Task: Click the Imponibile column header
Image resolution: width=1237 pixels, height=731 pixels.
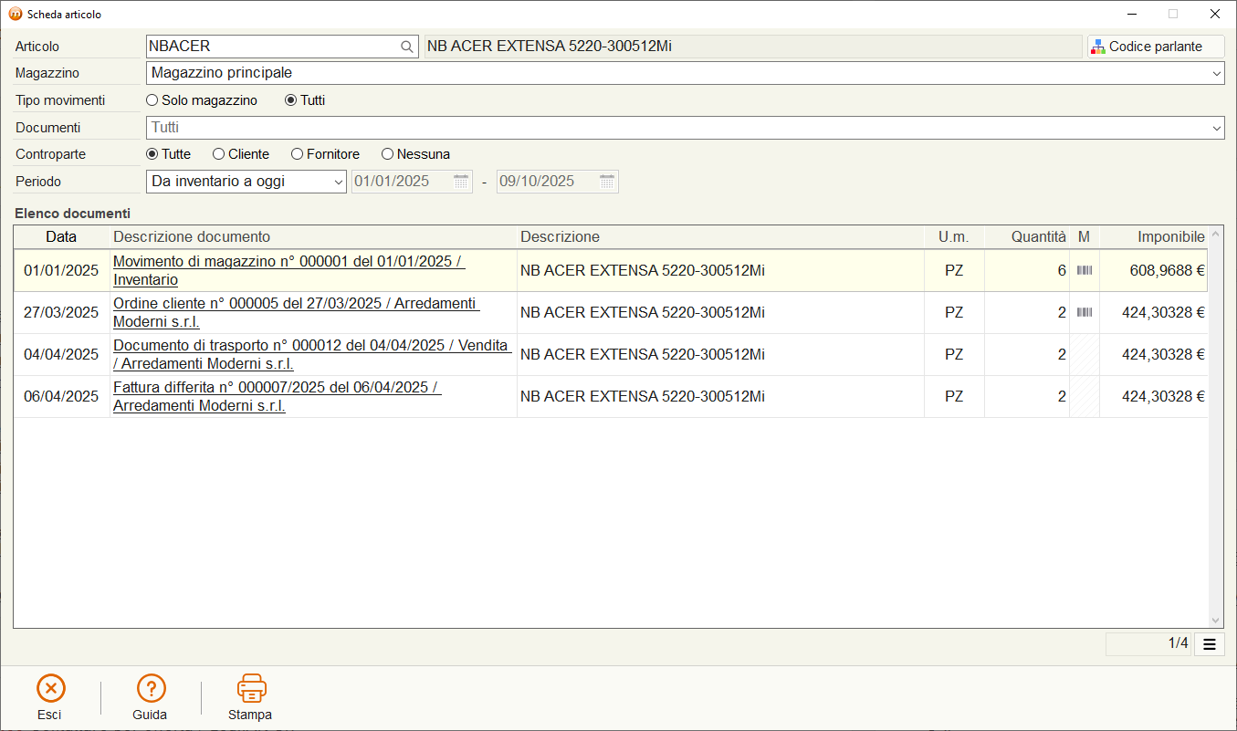Action: point(1154,236)
